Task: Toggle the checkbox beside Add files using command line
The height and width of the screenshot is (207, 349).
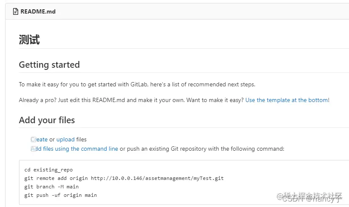Action: click(33, 149)
